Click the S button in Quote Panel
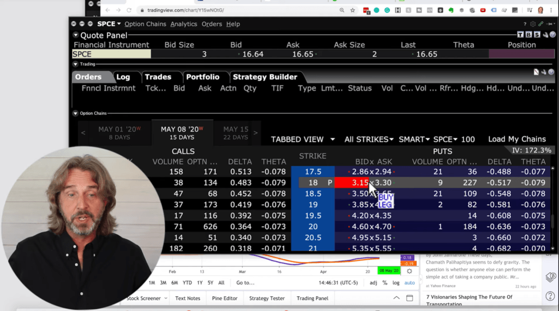The height and width of the screenshot is (311, 559). 537,34
